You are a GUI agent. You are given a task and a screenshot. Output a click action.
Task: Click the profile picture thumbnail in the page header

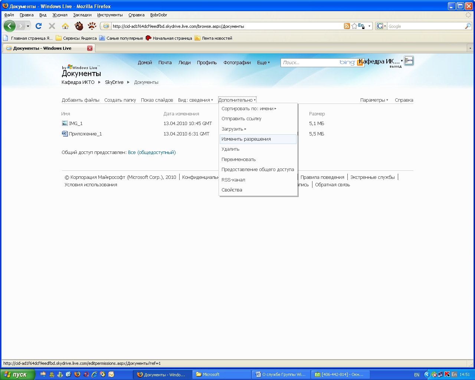click(x=409, y=60)
